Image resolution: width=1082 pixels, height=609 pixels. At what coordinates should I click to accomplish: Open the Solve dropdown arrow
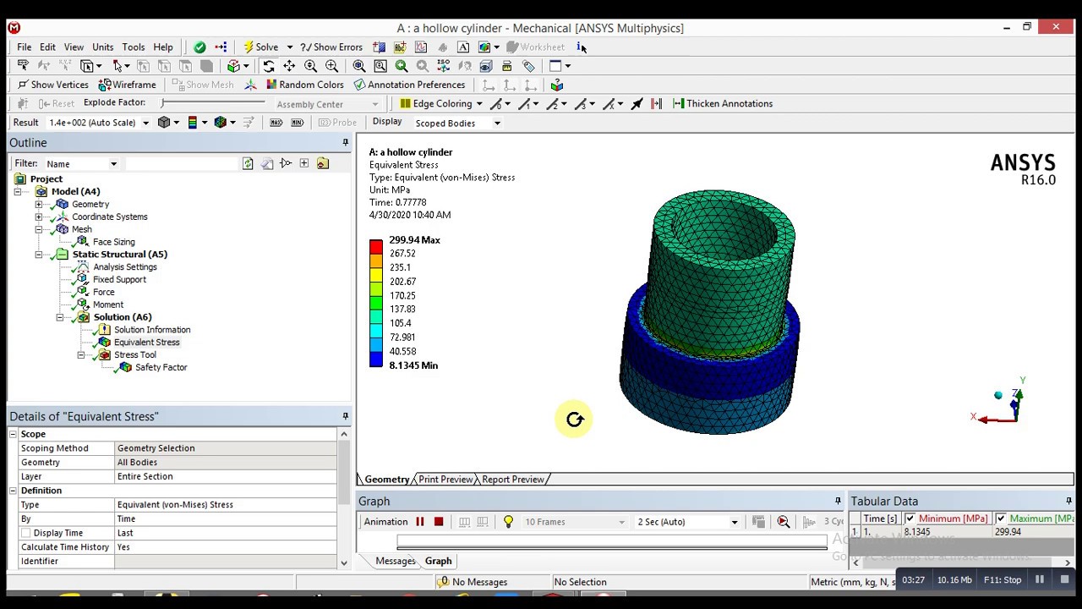coord(289,47)
